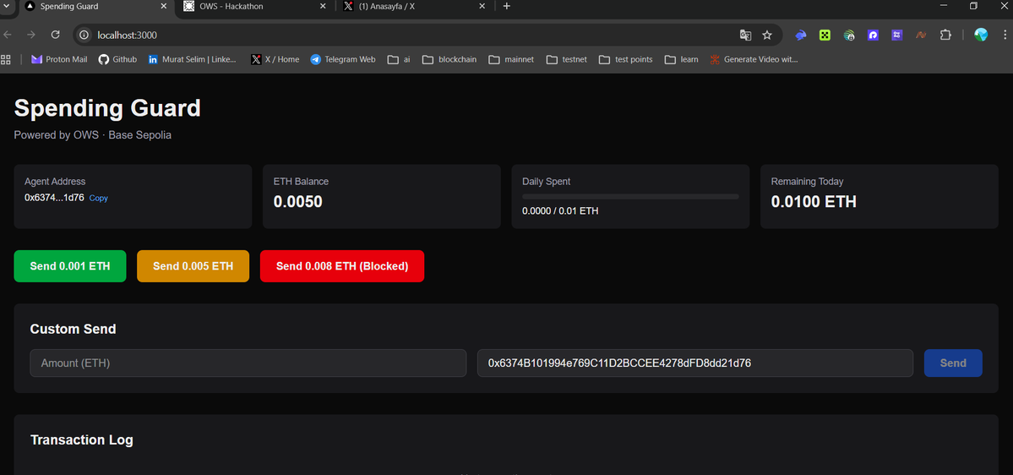Viewport: 1013px width, 475px height.
Task: Focus the Amount (ETH) input field
Action: (x=248, y=363)
